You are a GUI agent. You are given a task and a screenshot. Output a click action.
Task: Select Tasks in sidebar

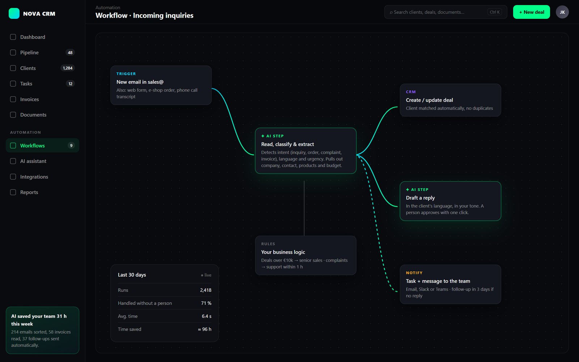coord(42,84)
